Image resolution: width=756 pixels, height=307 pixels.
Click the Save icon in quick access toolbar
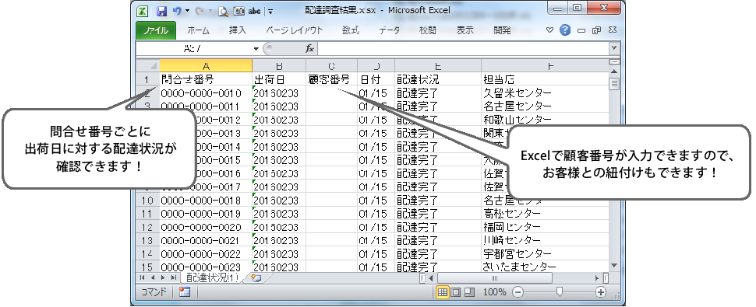[161, 11]
